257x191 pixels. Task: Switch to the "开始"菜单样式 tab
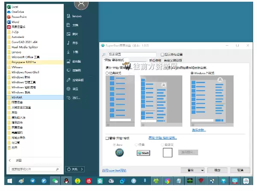(114, 60)
